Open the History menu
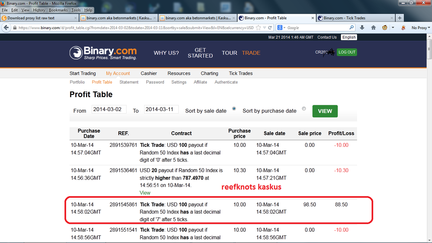432x243 pixels. (39, 10)
